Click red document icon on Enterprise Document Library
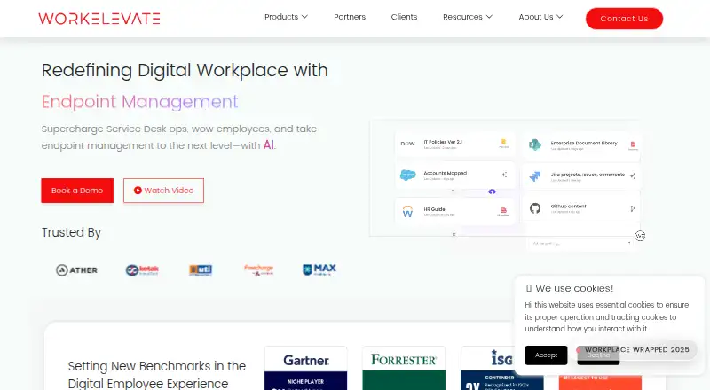 click(x=633, y=145)
